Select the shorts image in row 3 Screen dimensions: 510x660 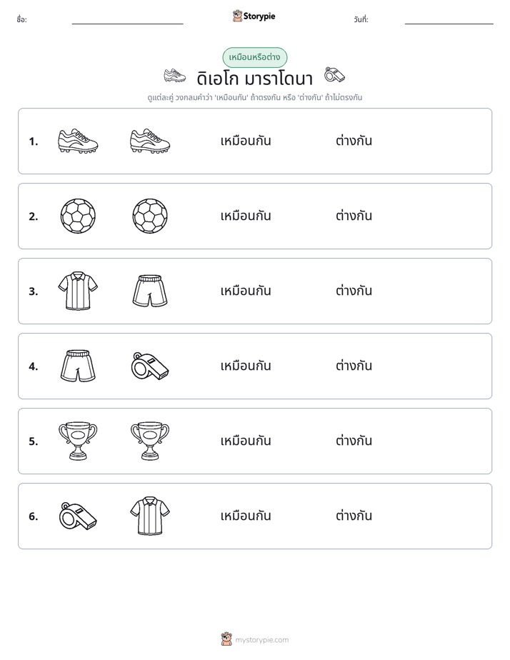pos(150,291)
